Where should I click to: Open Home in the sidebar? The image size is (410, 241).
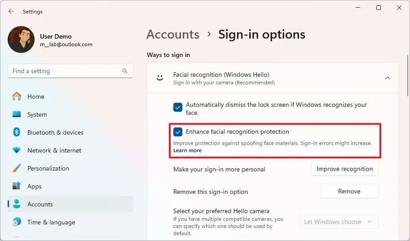71,96
